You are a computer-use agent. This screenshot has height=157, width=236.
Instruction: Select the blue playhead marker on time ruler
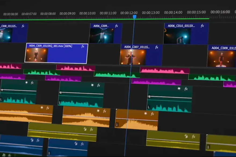(x=135, y=17)
